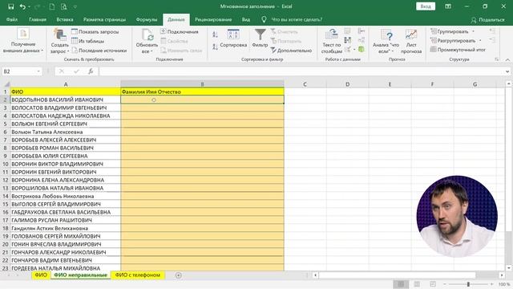
Task: Click the Подключения button
Action: pos(180,32)
